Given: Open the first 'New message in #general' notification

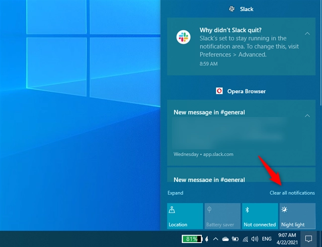Looking at the screenshot, I should [x=241, y=132].
